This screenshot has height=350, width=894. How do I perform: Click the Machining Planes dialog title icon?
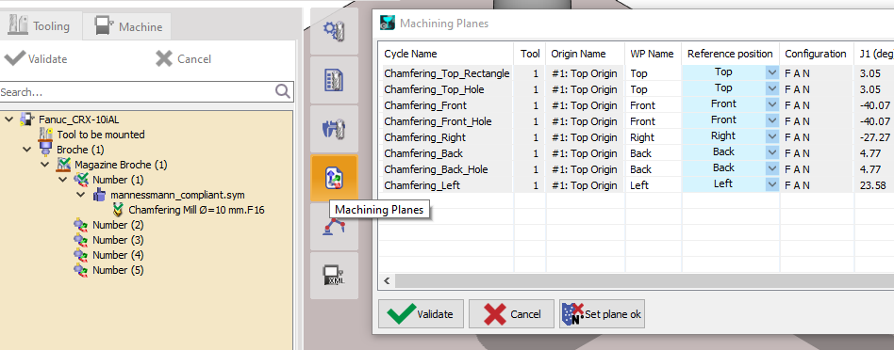(x=388, y=23)
